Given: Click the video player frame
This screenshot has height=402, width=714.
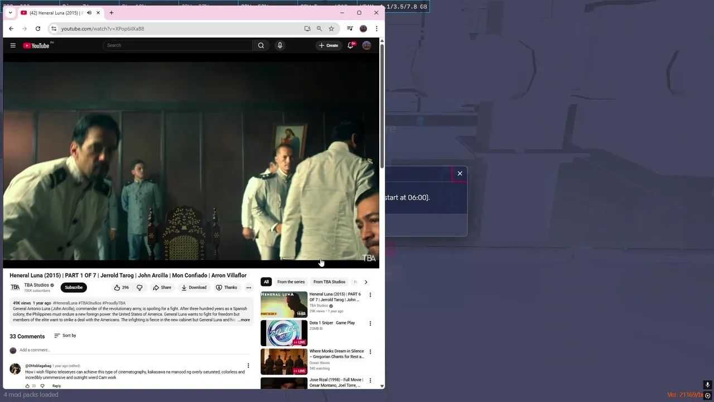Looking at the screenshot, I should (x=191, y=161).
